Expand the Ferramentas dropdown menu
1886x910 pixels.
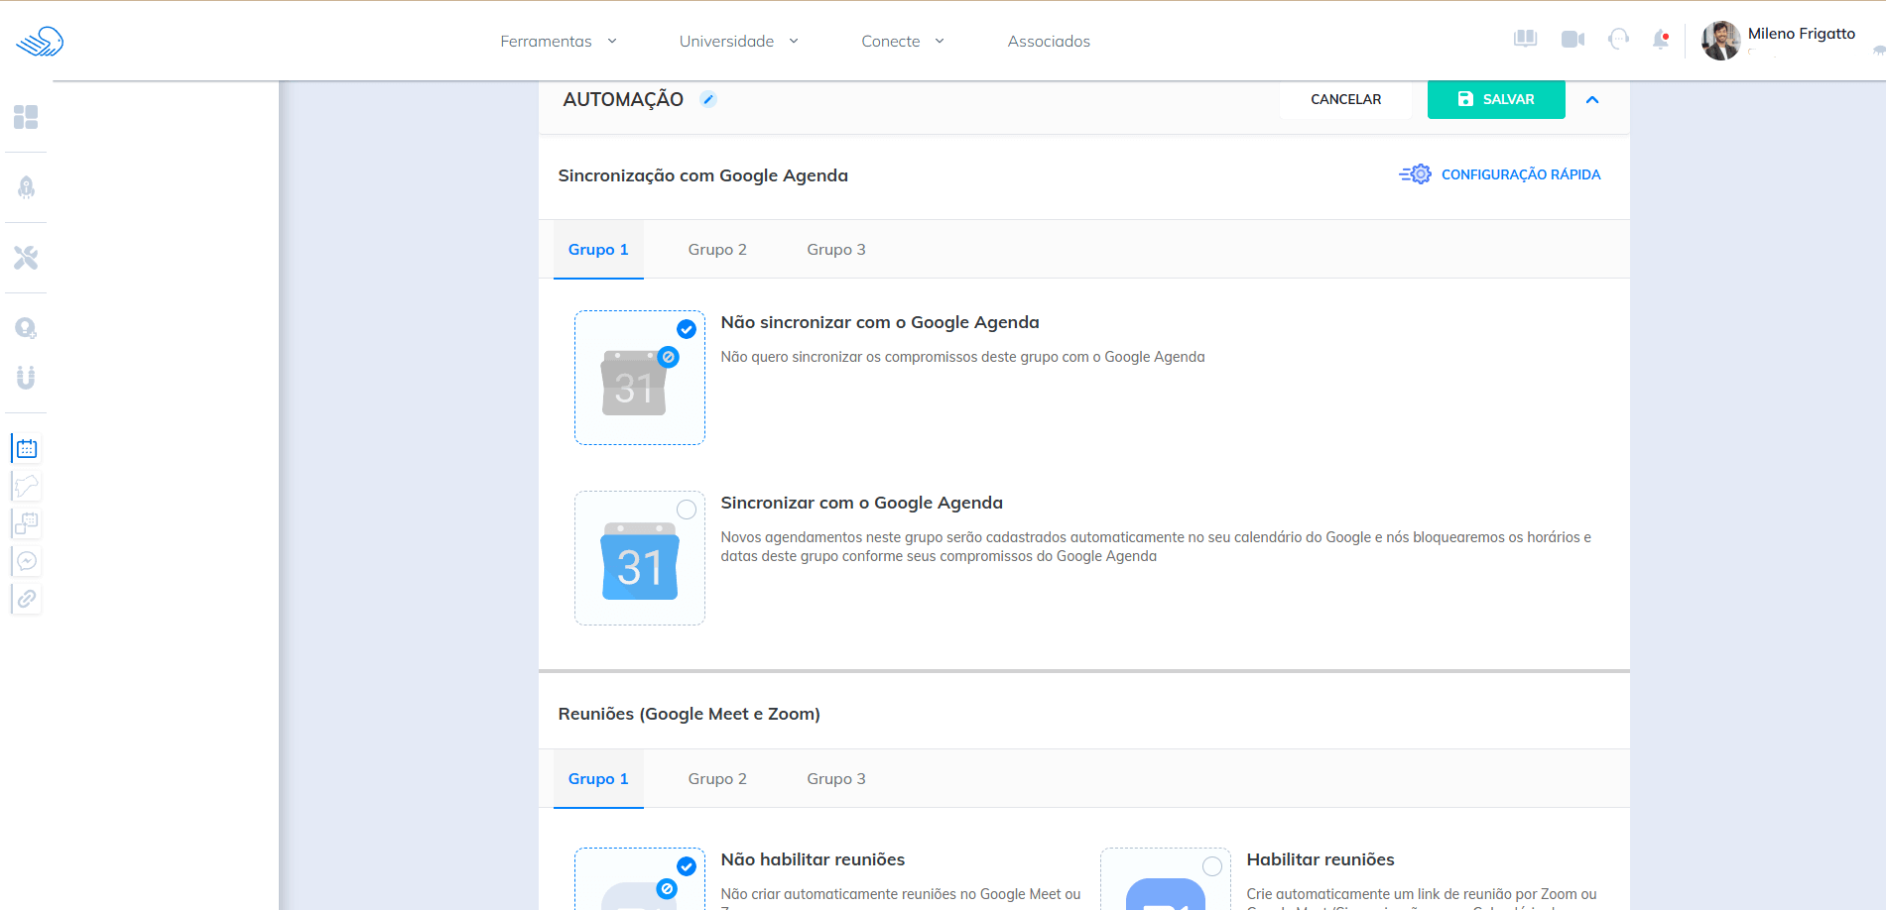(559, 42)
